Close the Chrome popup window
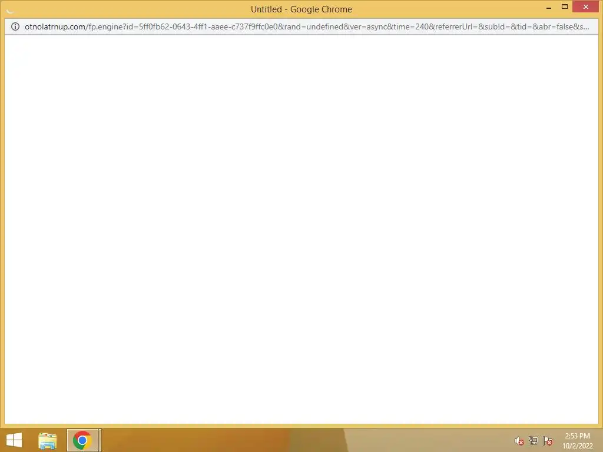Image resolution: width=603 pixels, height=452 pixels. (x=586, y=6)
